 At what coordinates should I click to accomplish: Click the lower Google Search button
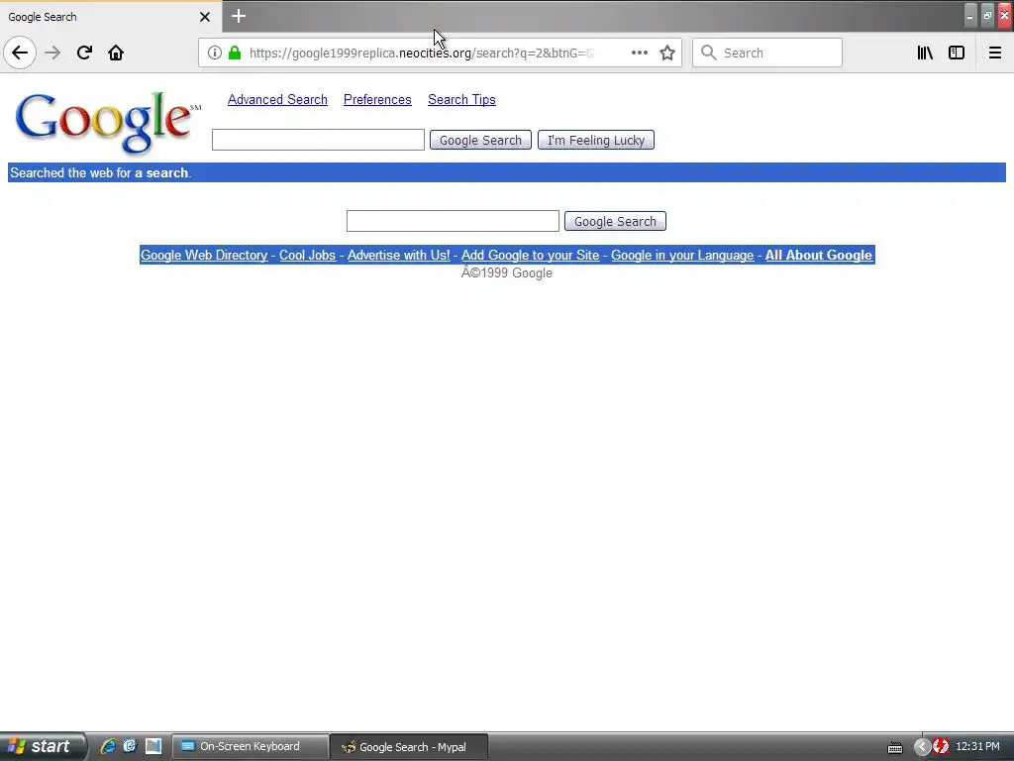pyautogui.click(x=615, y=221)
